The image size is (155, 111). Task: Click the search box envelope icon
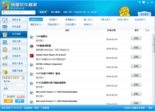(4, 12)
